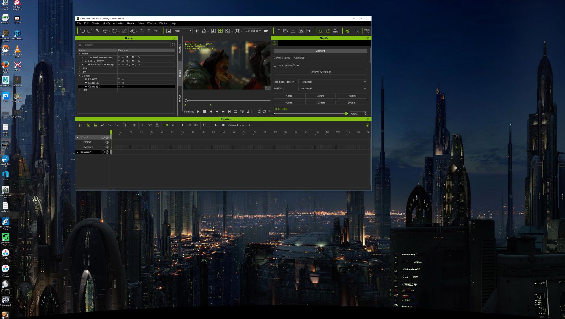Toggle visibility eye of Camera(0)
The width and height of the screenshot is (565, 319).
coord(119,83)
